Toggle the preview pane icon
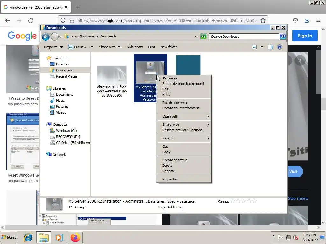Viewport: 326px width, 244px height. click(271, 47)
